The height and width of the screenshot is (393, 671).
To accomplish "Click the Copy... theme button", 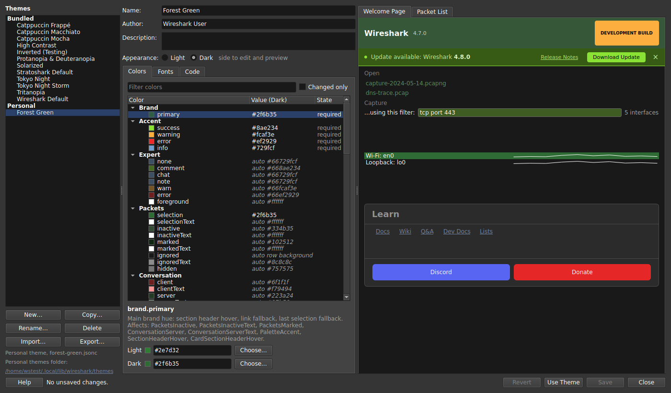I will (92, 315).
